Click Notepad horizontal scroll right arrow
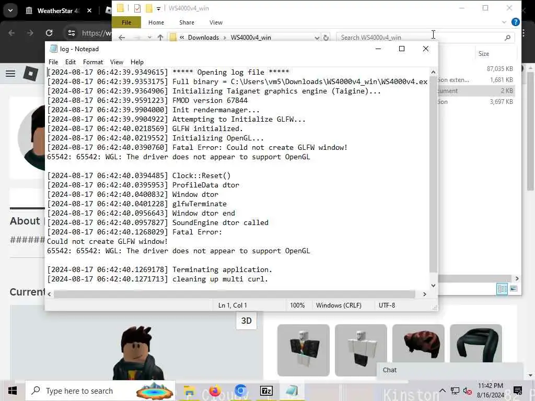 coord(424,294)
